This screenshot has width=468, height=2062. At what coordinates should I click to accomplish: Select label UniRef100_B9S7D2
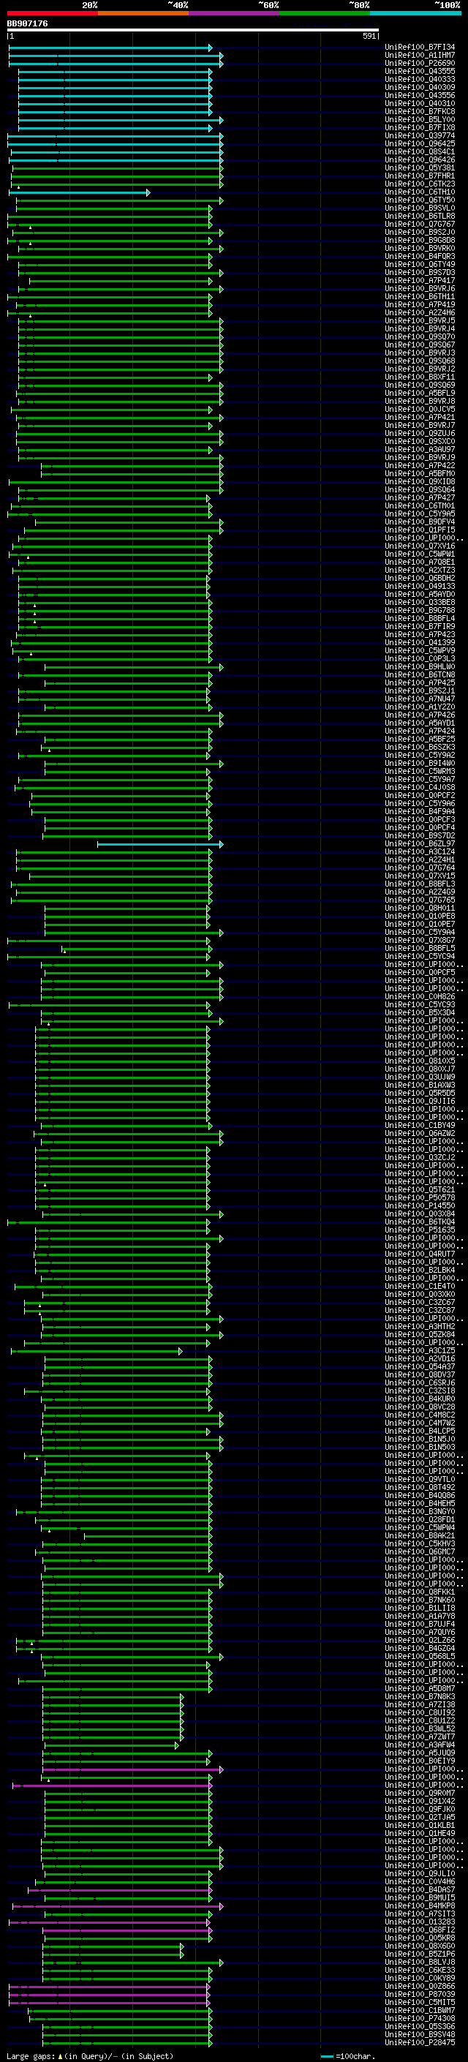coord(420,835)
